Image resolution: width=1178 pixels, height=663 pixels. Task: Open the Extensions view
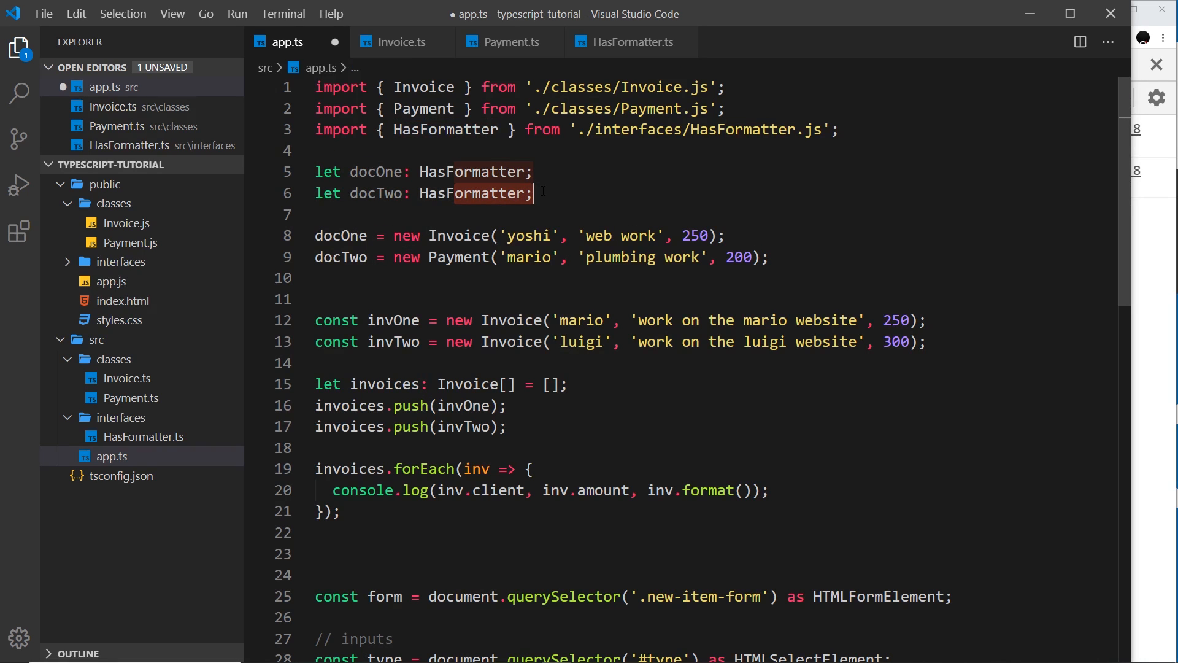point(20,231)
